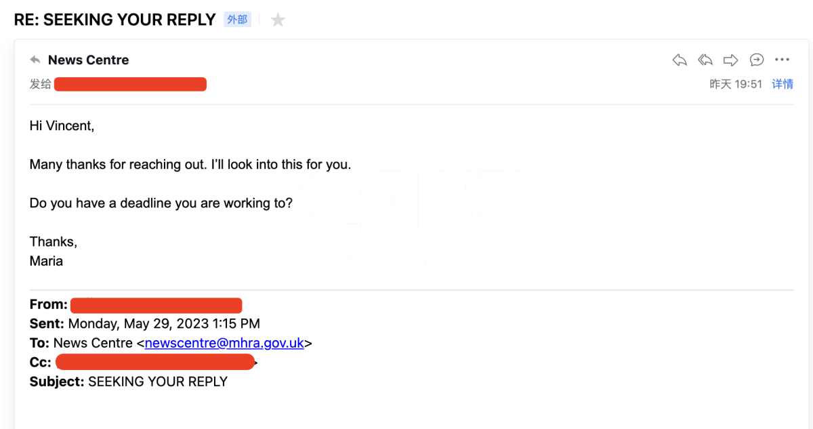
Task: Open the three-dot more options menu
Action: [x=783, y=60]
